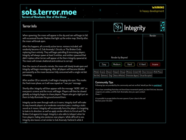This screenshot has width=186, height=140.
Task: Click the No Elite tag
Action: pyautogui.click(x=97, y=75)
